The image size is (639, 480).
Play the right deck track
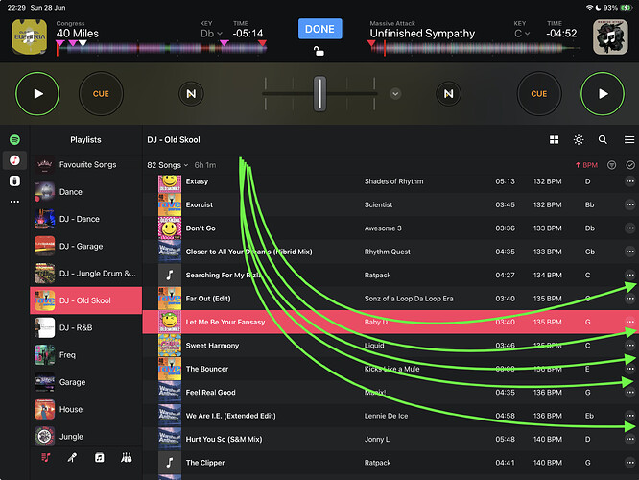(603, 94)
